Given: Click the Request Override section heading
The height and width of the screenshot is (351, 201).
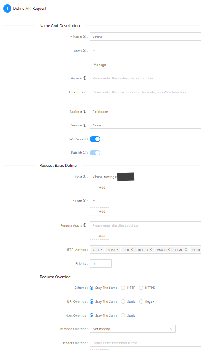Looking at the screenshot, I should coord(55,277).
